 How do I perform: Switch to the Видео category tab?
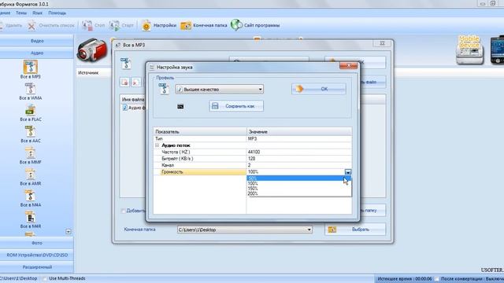point(37,41)
